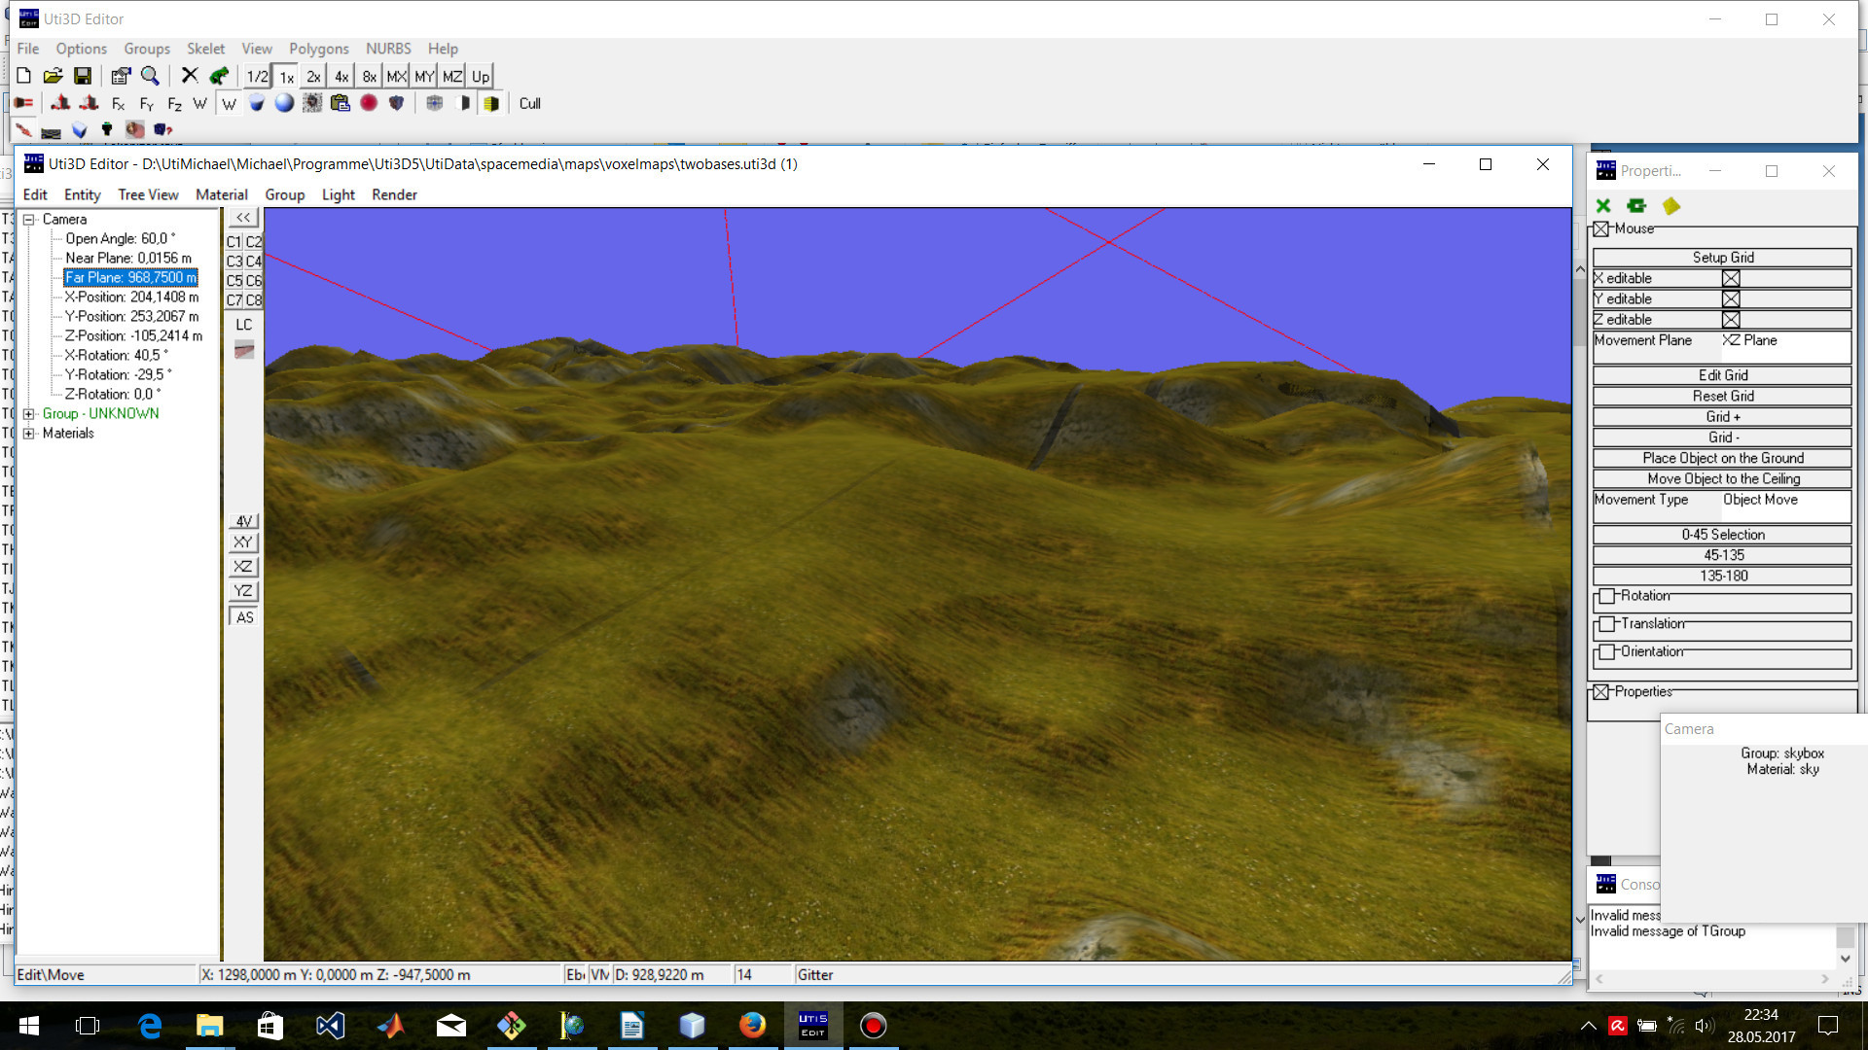The image size is (1868, 1050).
Task: Click the save floppy disk icon
Action: pyautogui.click(x=83, y=76)
